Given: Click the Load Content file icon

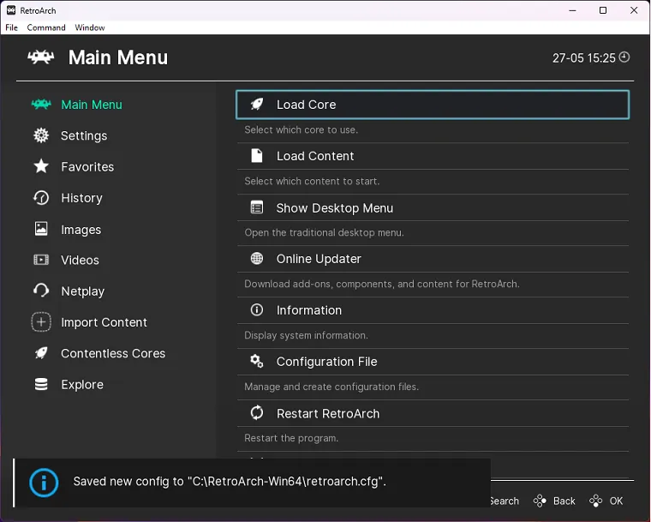Looking at the screenshot, I should [x=257, y=156].
